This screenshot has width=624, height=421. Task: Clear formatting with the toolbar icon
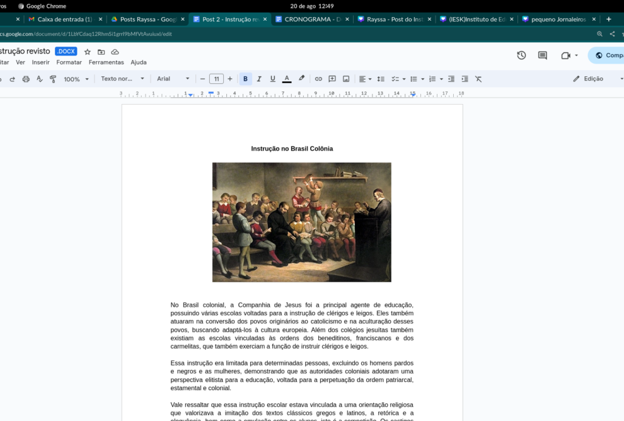[x=478, y=79]
